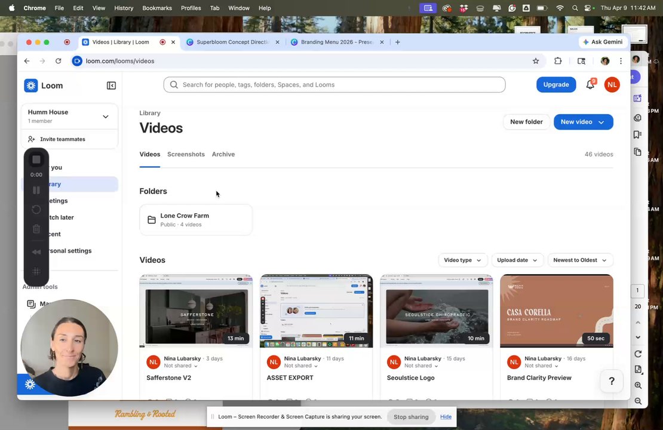The image size is (663, 430).
Task: Open the ASSET EXPORT video thumbnail
Action: pyautogui.click(x=317, y=311)
